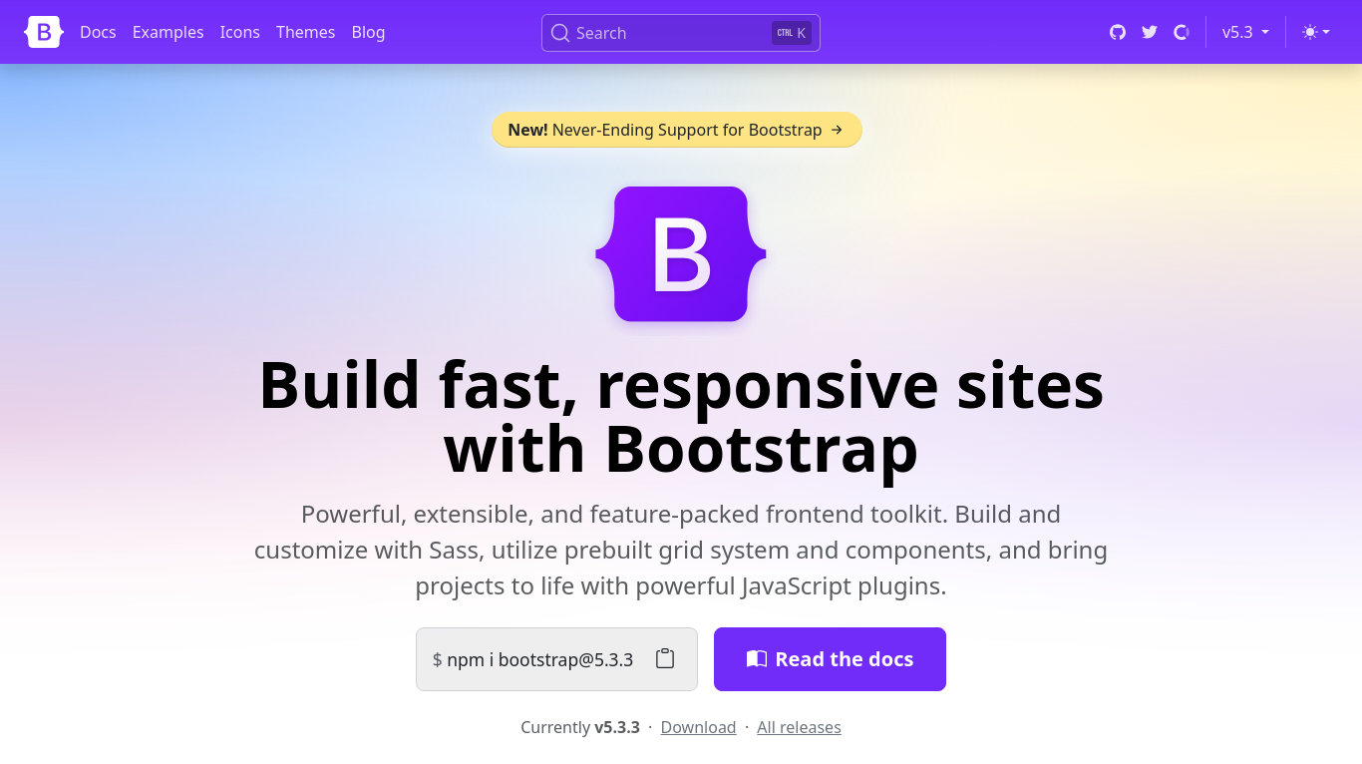1362x764 pixels.
Task: Copy the npm command with the clipboard icon
Action: (665, 658)
